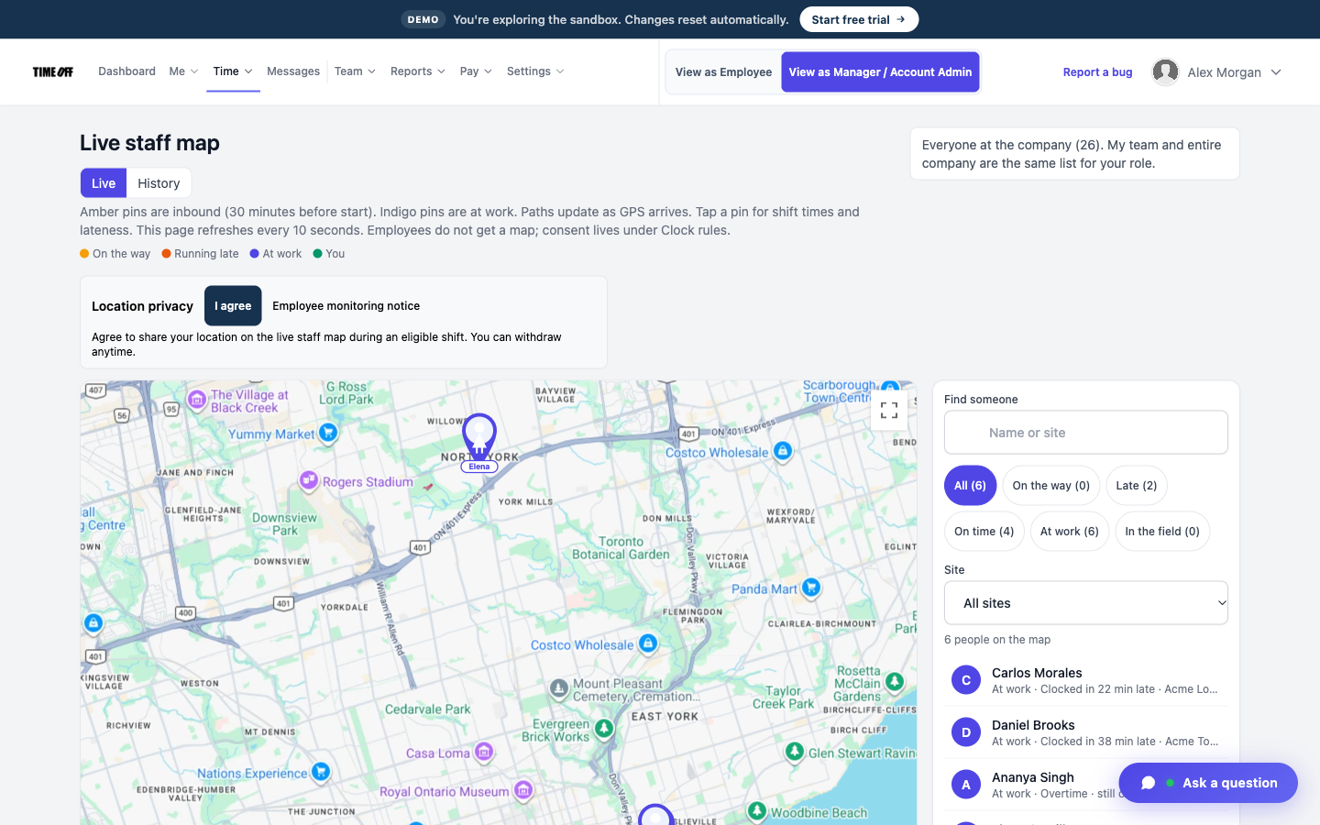Filter list by All (6)
The height and width of the screenshot is (825, 1320).
pos(970,486)
